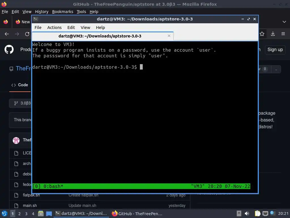
Task: Open the terminal Help menu
Action: 101,28
